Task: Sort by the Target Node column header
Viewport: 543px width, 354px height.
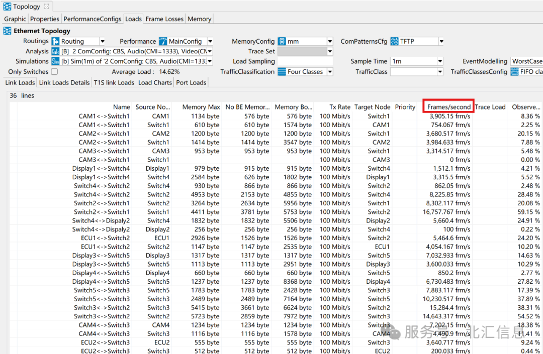Action: (372, 107)
